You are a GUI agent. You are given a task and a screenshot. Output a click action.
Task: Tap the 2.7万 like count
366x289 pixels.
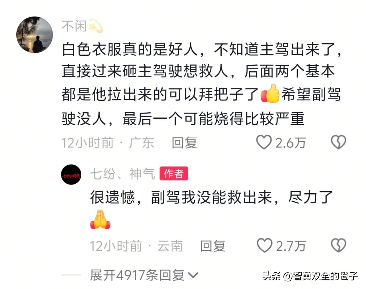pyautogui.click(x=291, y=246)
